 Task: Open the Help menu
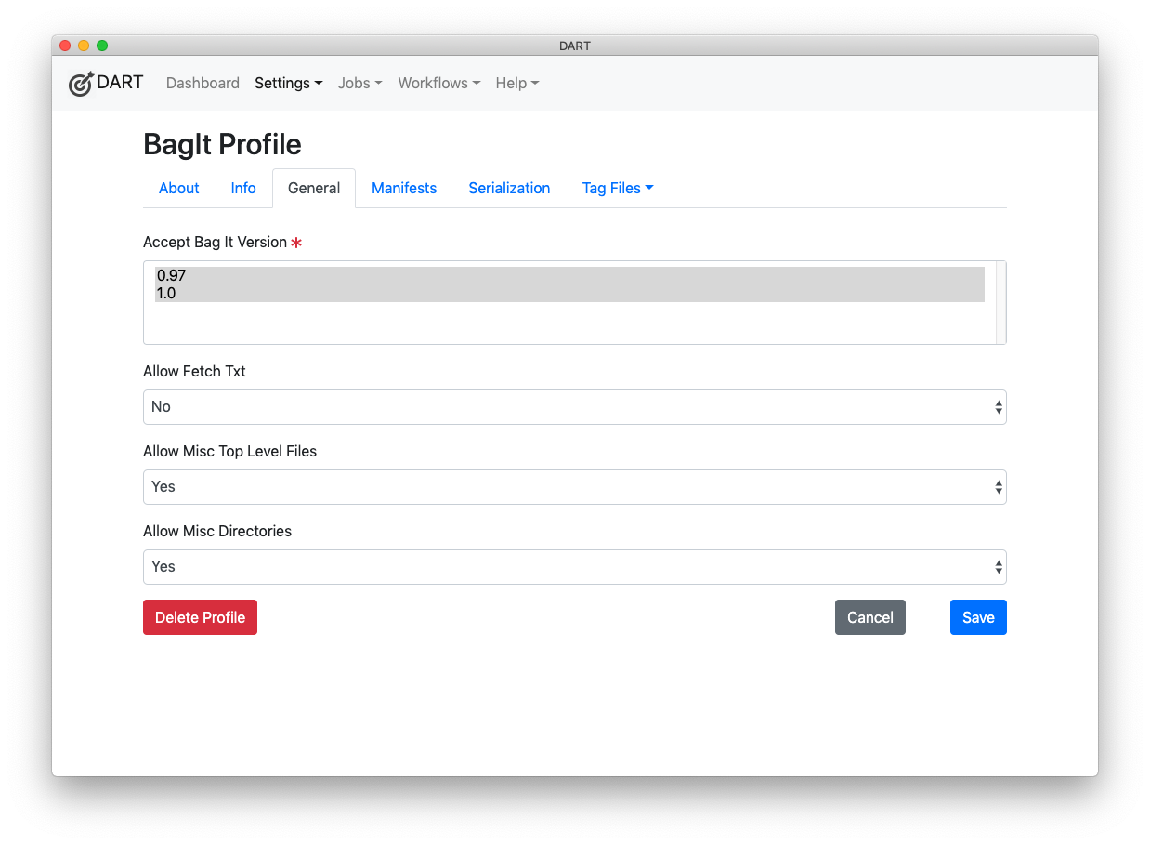pyautogui.click(x=516, y=83)
